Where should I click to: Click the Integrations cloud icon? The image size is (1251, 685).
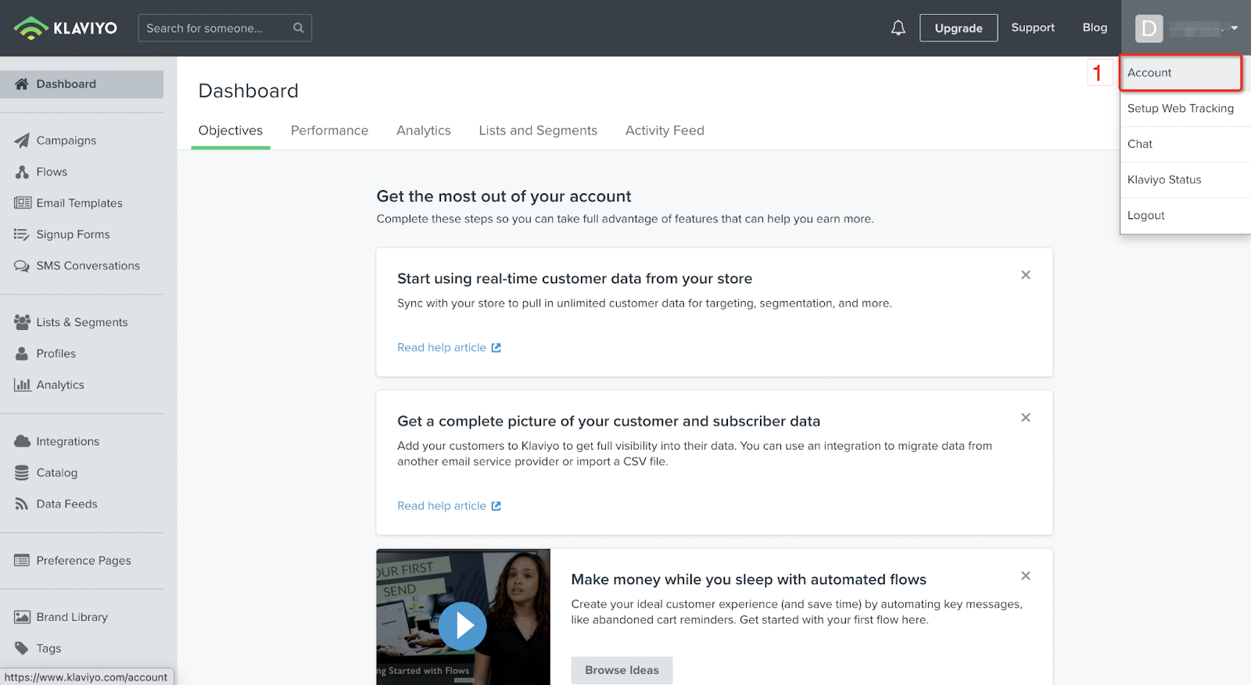pos(22,441)
